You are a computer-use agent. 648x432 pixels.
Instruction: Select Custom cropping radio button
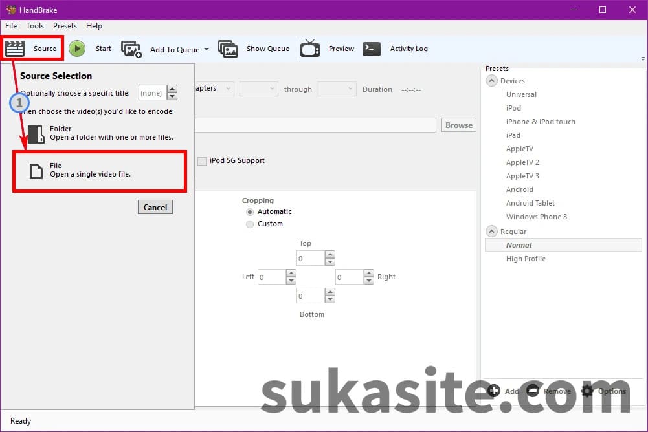click(250, 224)
